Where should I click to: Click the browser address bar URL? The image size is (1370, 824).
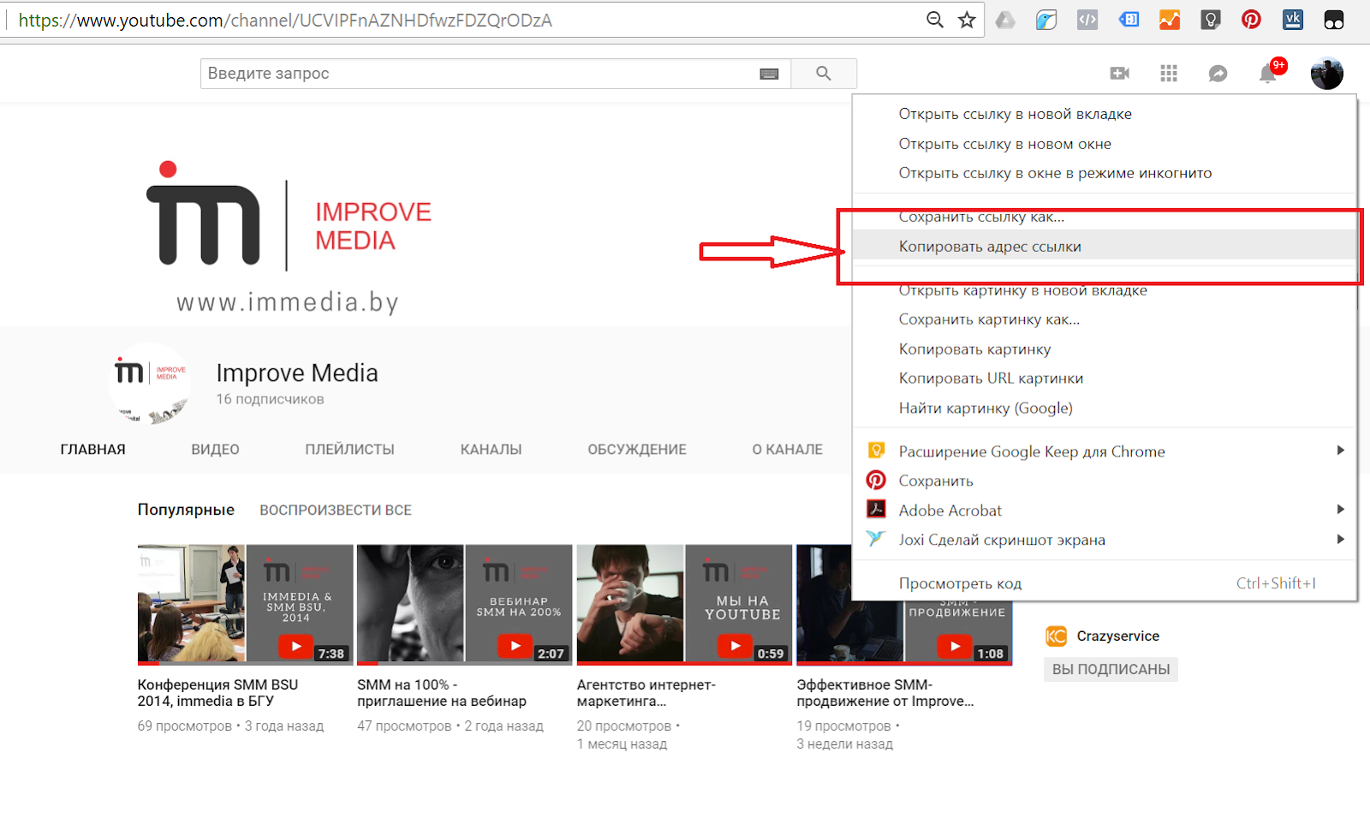pyautogui.click(x=286, y=20)
